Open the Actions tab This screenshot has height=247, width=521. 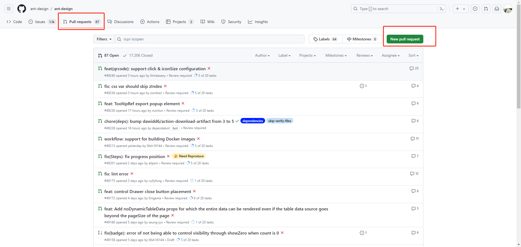point(150,22)
